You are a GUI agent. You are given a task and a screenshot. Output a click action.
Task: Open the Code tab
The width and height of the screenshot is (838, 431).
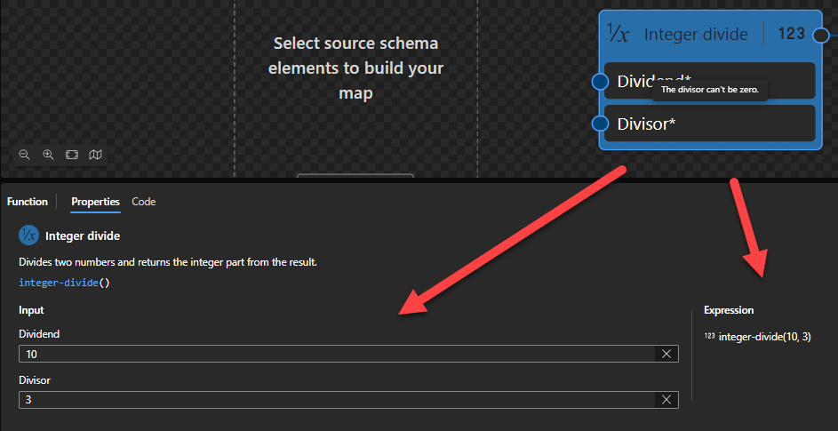144,202
